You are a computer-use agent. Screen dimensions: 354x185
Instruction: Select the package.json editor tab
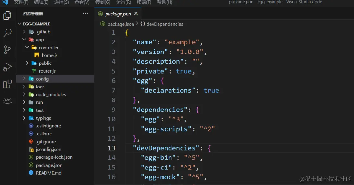(x=118, y=14)
